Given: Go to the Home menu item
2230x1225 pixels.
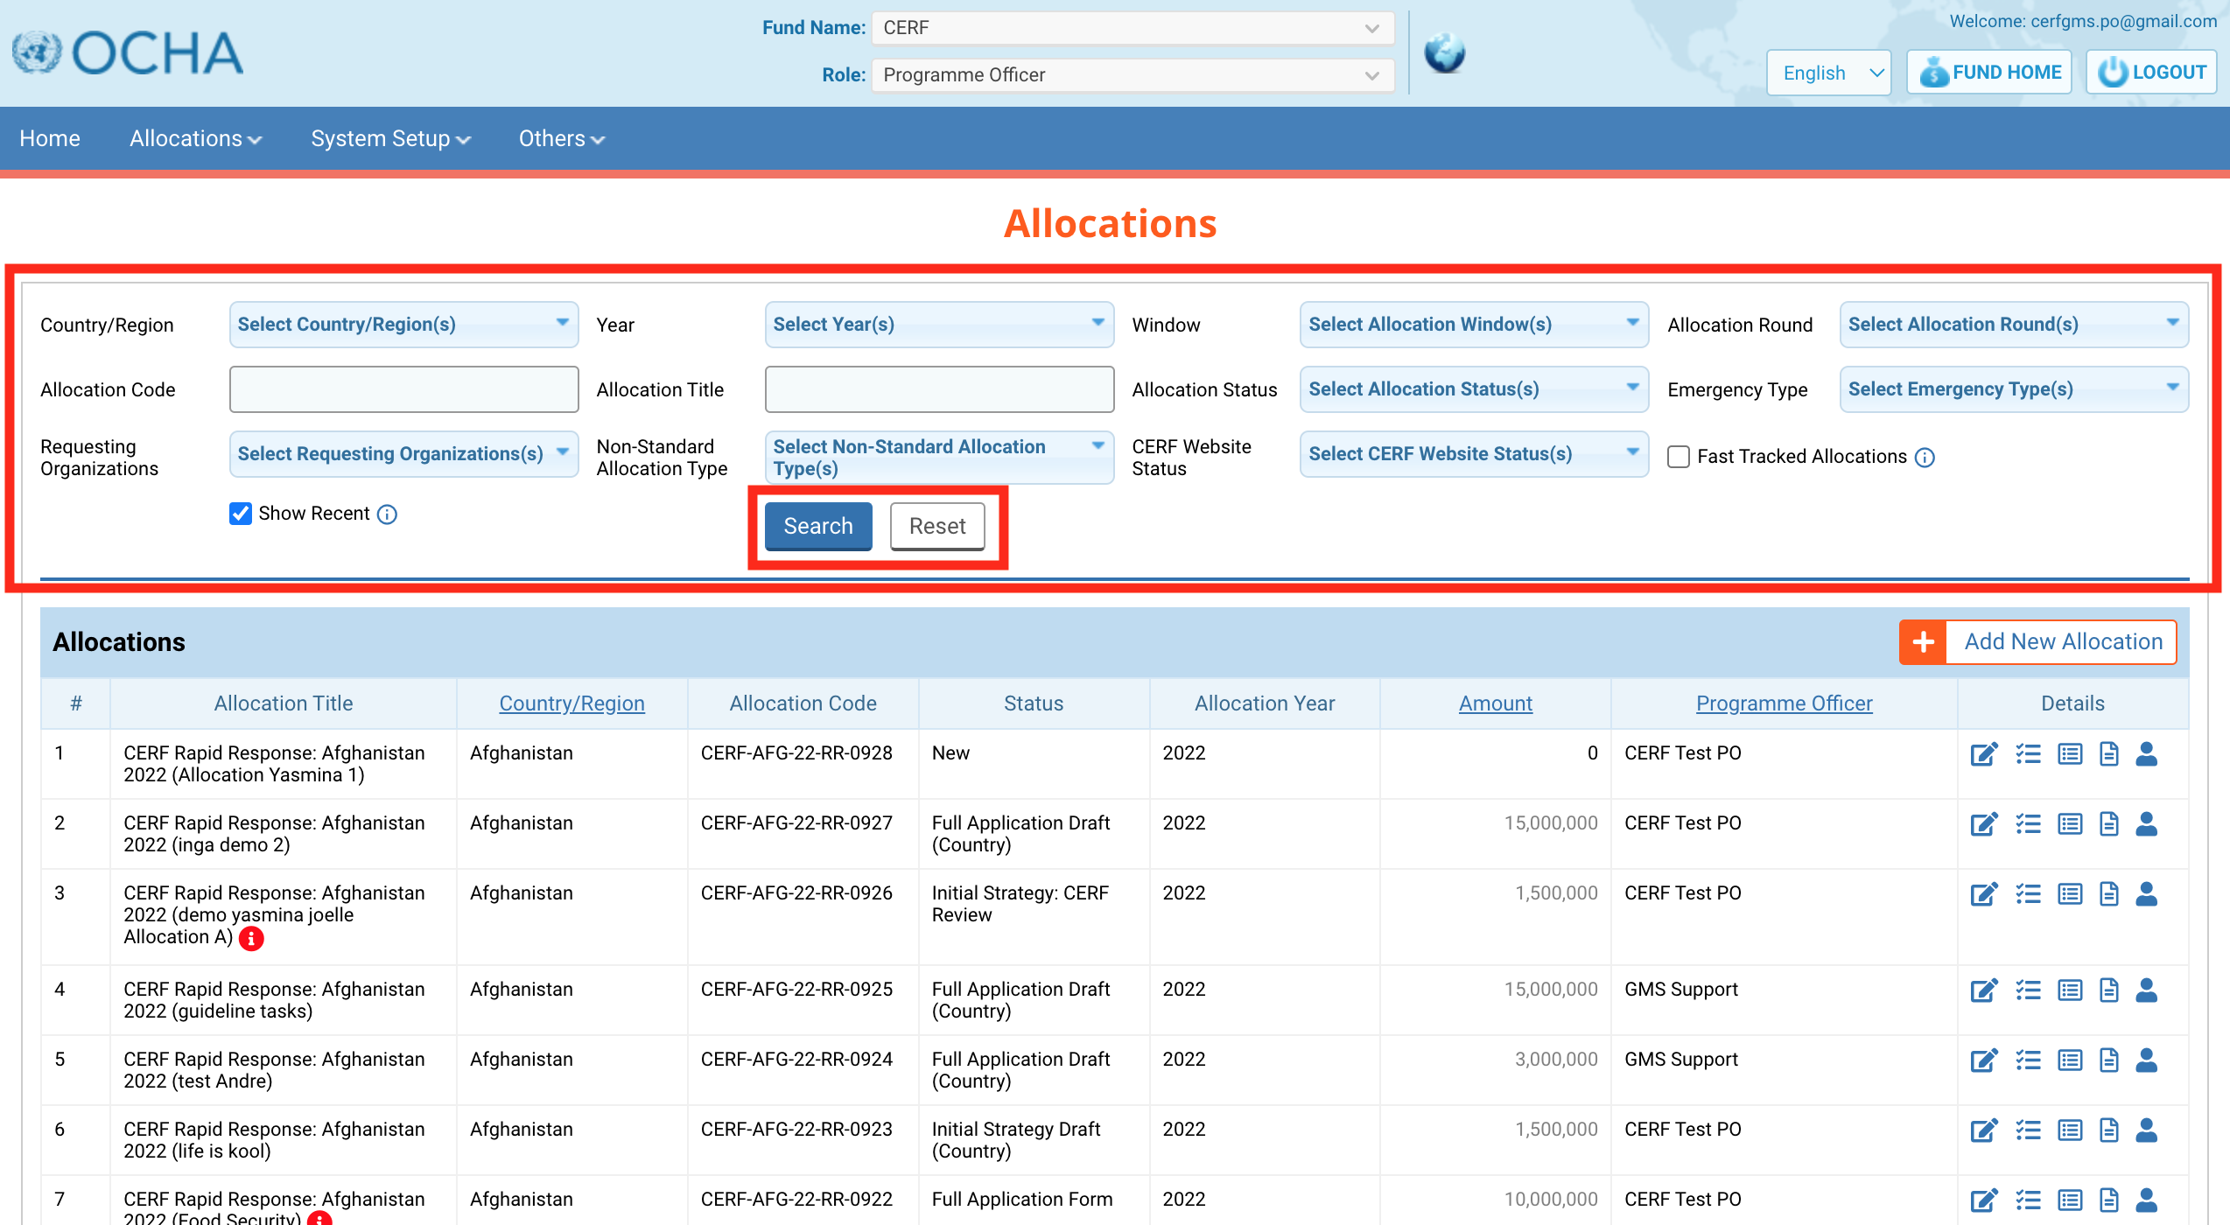Looking at the screenshot, I should click(x=50, y=138).
